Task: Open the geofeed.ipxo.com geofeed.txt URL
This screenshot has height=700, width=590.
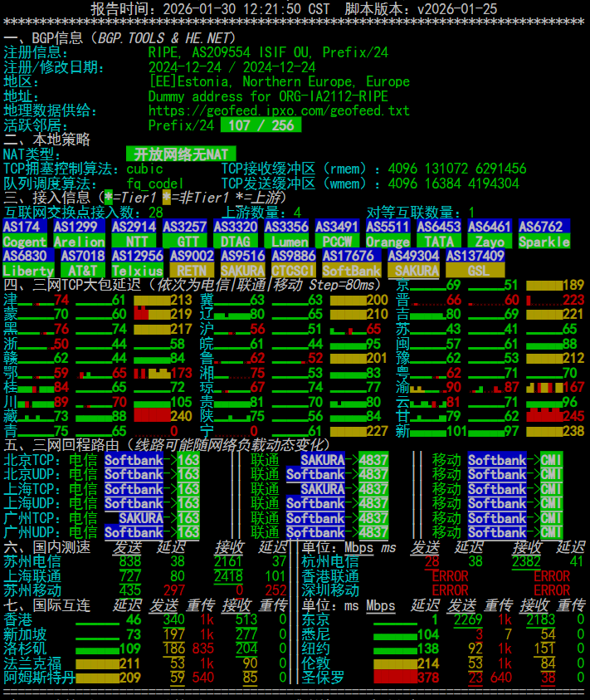Action: point(279,110)
